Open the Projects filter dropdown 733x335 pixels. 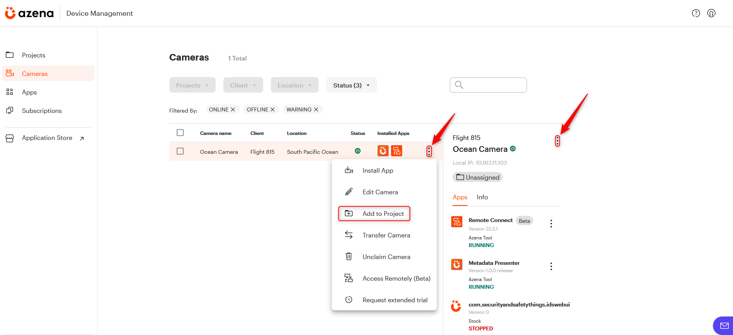tap(192, 85)
